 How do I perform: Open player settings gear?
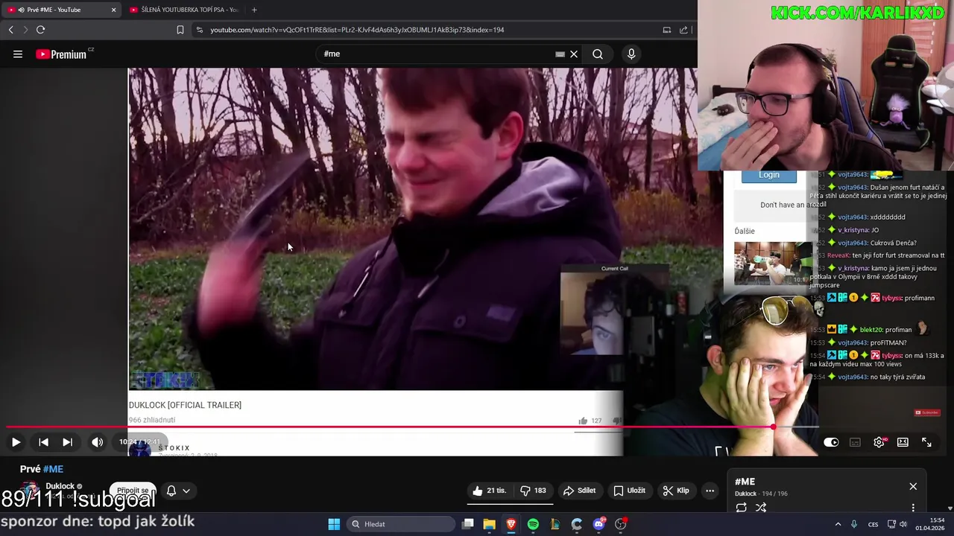[879, 442]
